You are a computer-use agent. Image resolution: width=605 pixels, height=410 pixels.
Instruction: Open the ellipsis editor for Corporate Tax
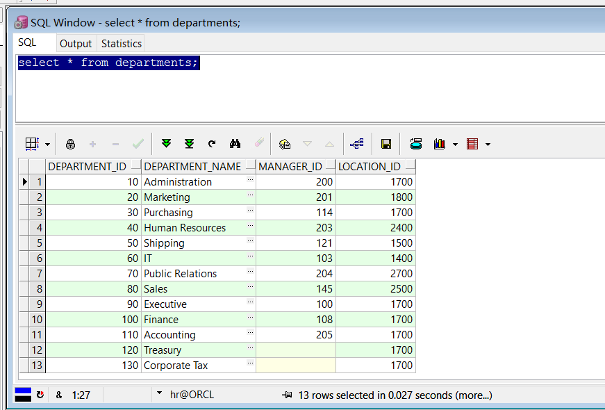coord(250,363)
